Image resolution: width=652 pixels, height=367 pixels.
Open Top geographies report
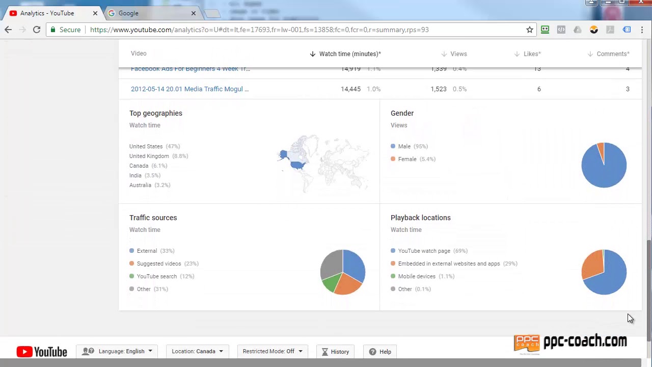(x=156, y=113)
